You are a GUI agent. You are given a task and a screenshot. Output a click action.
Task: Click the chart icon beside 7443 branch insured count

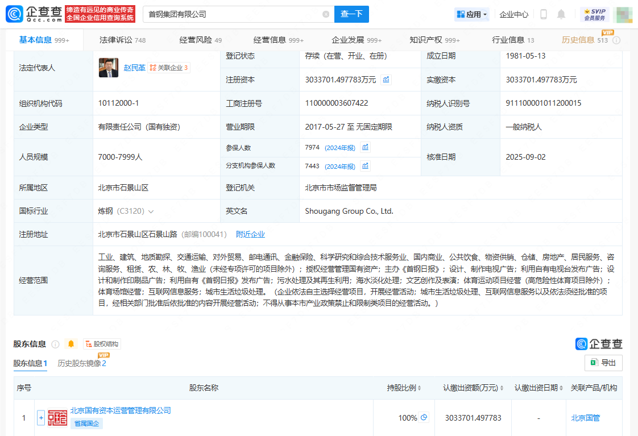pyautogui.click(x=366, y=166)
